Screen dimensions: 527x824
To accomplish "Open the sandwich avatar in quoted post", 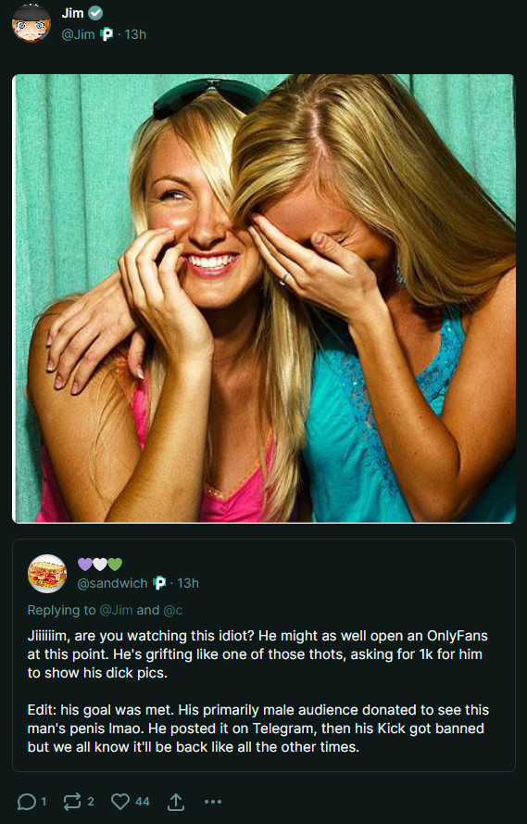I will [x=47, y=574].
